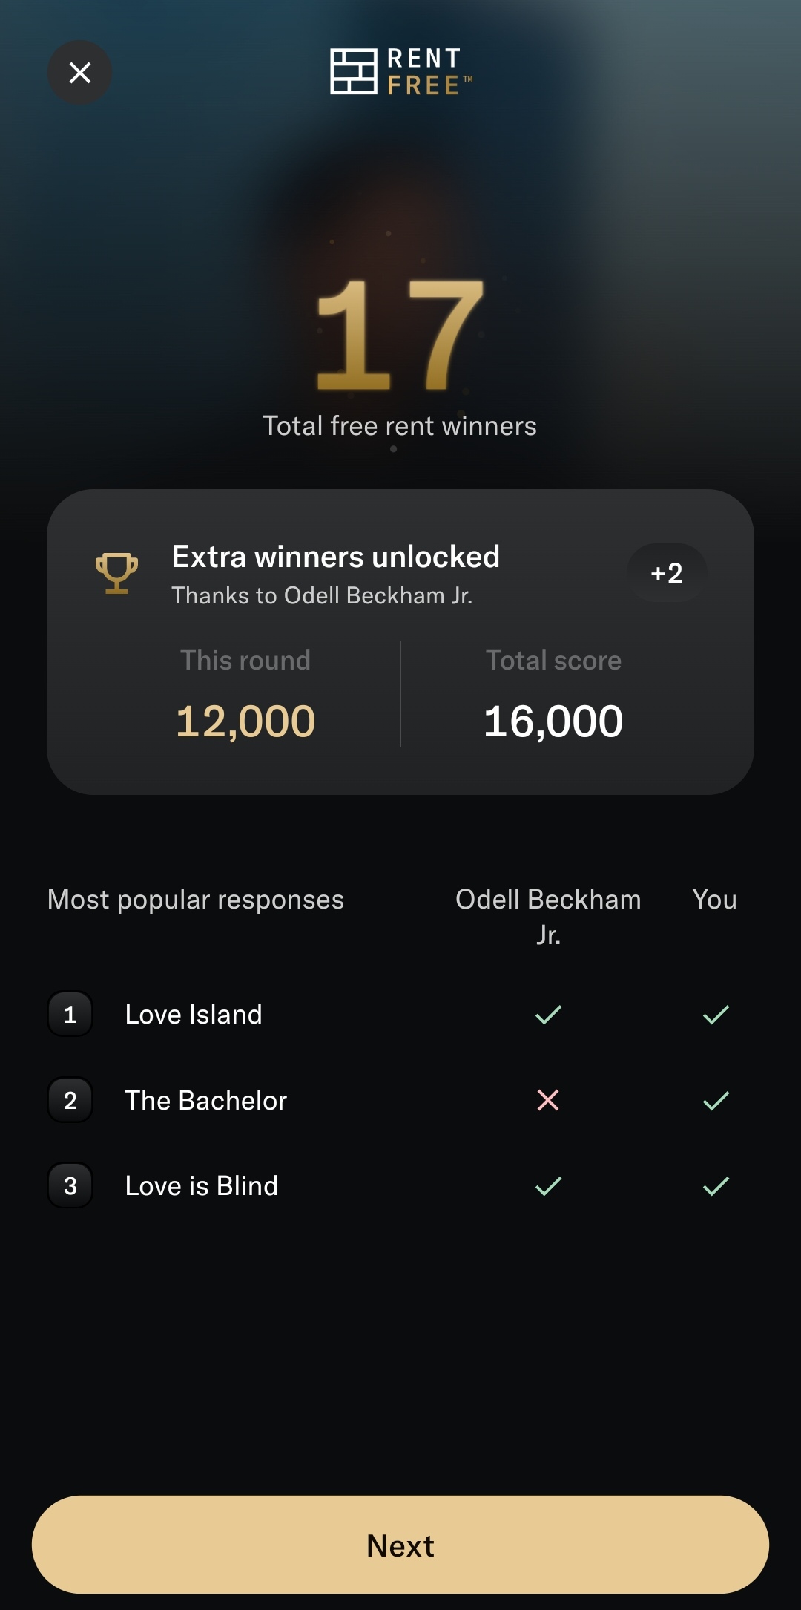Close the results screen with X button
The height and width of the screenshot is (1610, 801).
point(80,73)
